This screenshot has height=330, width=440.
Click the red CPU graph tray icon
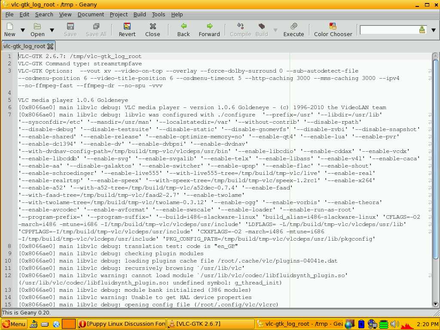coord(407,325)
